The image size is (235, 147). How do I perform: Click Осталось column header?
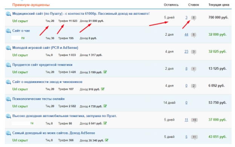(x=171, y=5)
